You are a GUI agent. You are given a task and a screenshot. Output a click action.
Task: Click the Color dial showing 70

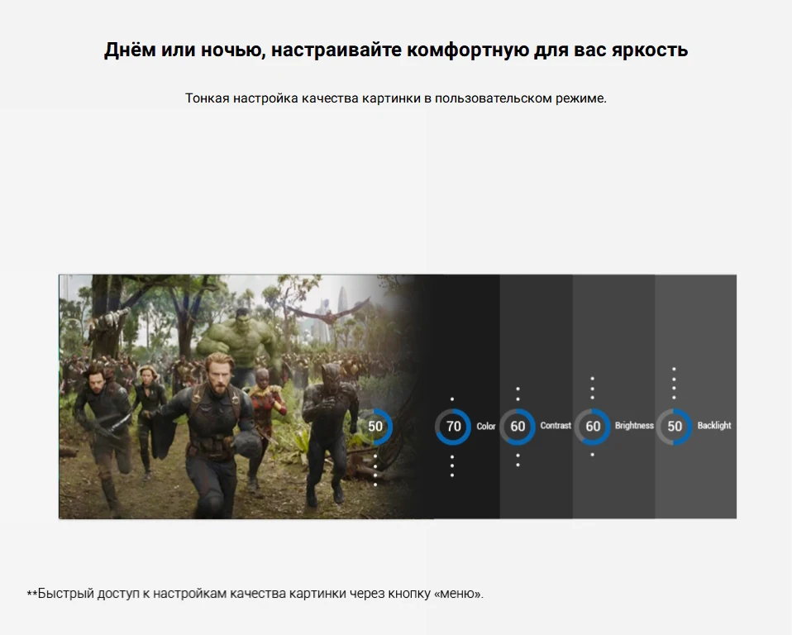(453, 427)
